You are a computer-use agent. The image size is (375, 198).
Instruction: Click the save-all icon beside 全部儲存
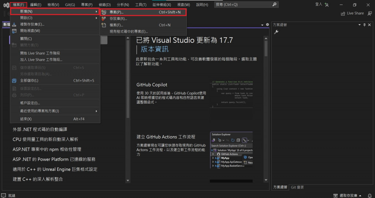14,81
